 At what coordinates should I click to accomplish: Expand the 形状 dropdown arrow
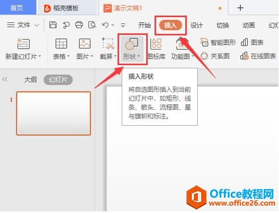[139, 56]
